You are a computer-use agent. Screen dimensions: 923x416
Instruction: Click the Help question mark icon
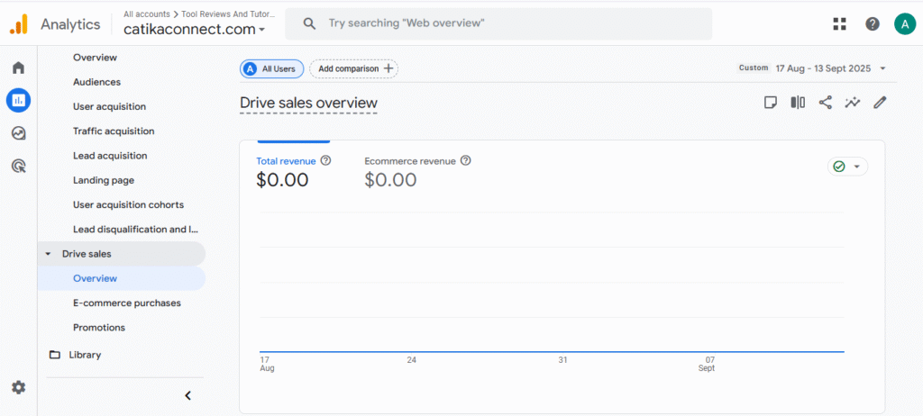(872, 24)
